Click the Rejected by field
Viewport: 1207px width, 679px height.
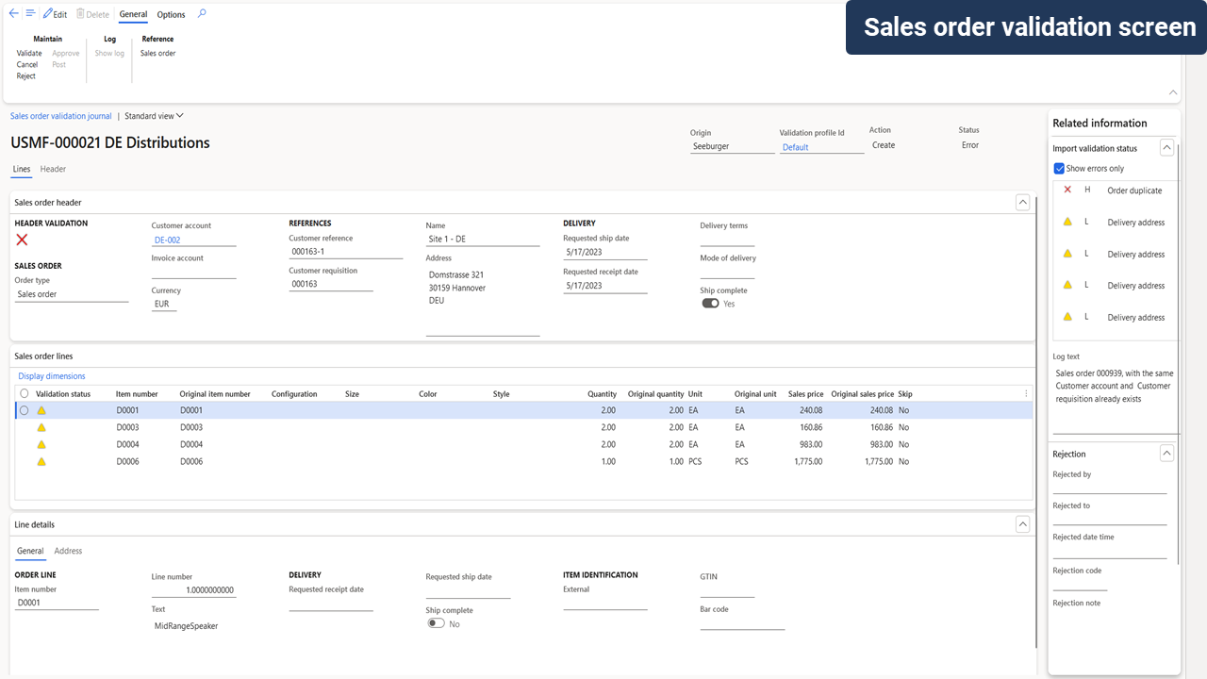click(1110, 488)
